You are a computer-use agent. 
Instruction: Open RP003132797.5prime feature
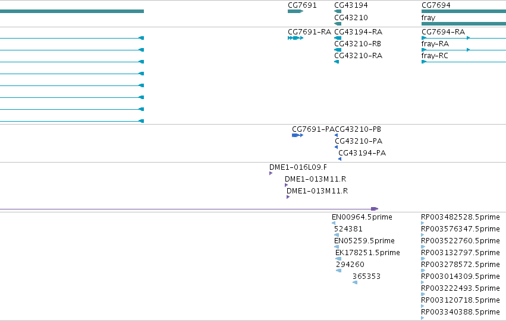coord(460,253)
